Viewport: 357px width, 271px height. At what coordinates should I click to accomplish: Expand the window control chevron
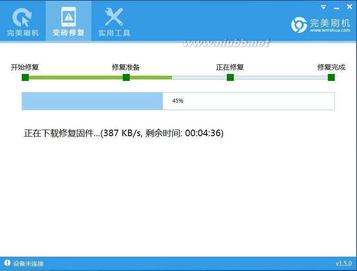pyautogui.click(x=323, y=7)
